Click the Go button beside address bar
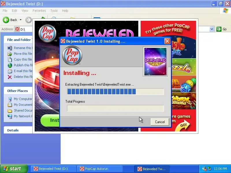Screen dimensions: 231x173 [221, 29]
